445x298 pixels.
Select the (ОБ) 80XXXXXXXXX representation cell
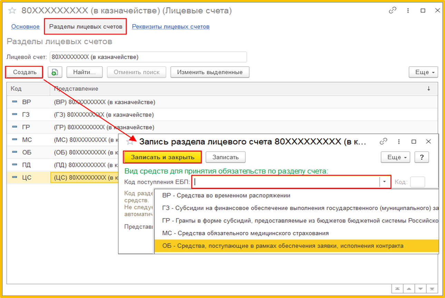pos(85,152)
